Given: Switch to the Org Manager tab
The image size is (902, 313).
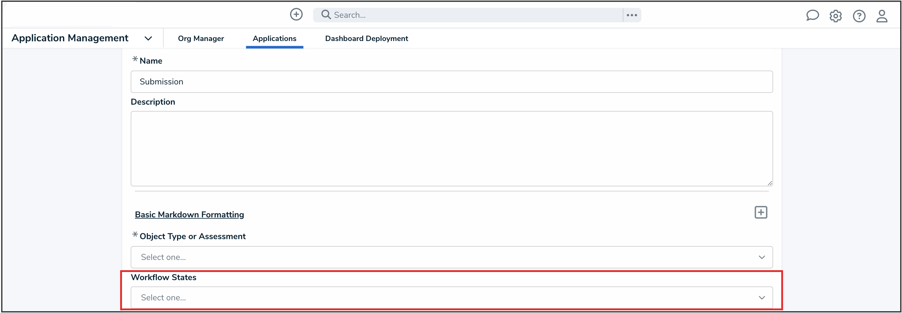Looking at the screenshot, I should [x=201, y=39].
